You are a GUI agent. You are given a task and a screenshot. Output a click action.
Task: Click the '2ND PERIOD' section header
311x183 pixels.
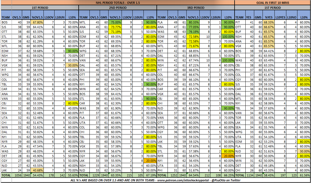tap(118, 8)
